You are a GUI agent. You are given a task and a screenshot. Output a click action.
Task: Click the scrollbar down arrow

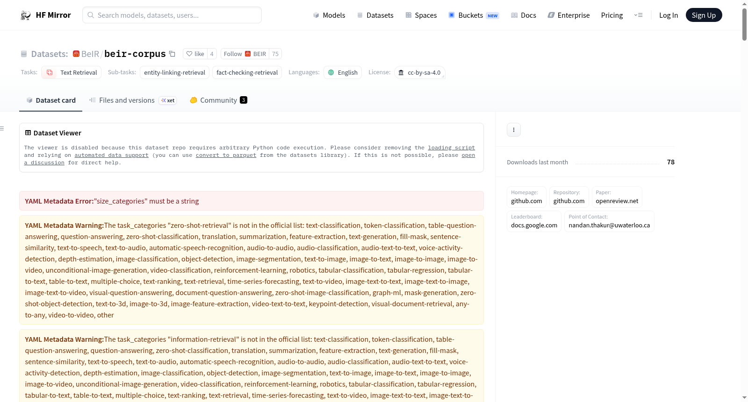744,398
